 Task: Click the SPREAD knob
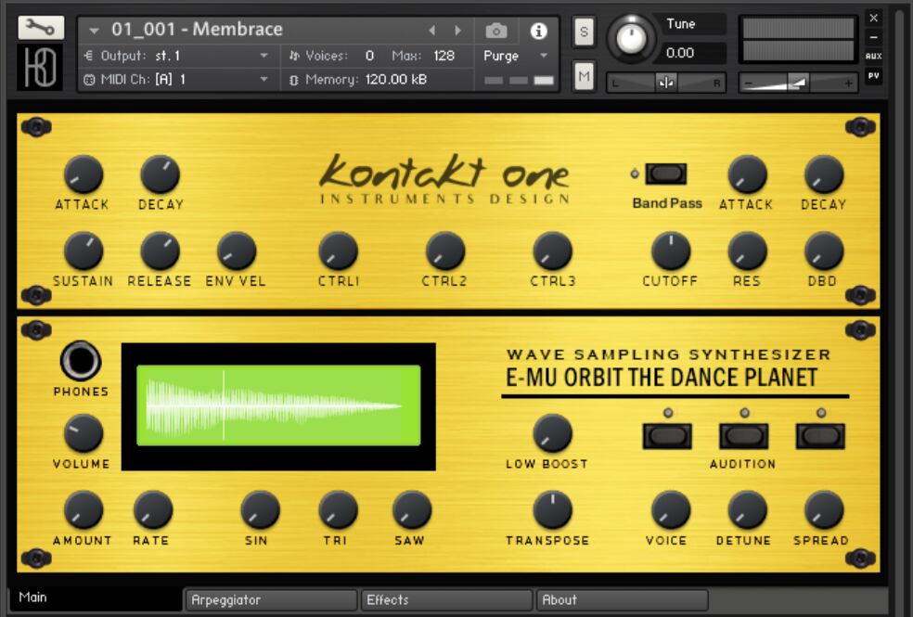coord(824,510)
